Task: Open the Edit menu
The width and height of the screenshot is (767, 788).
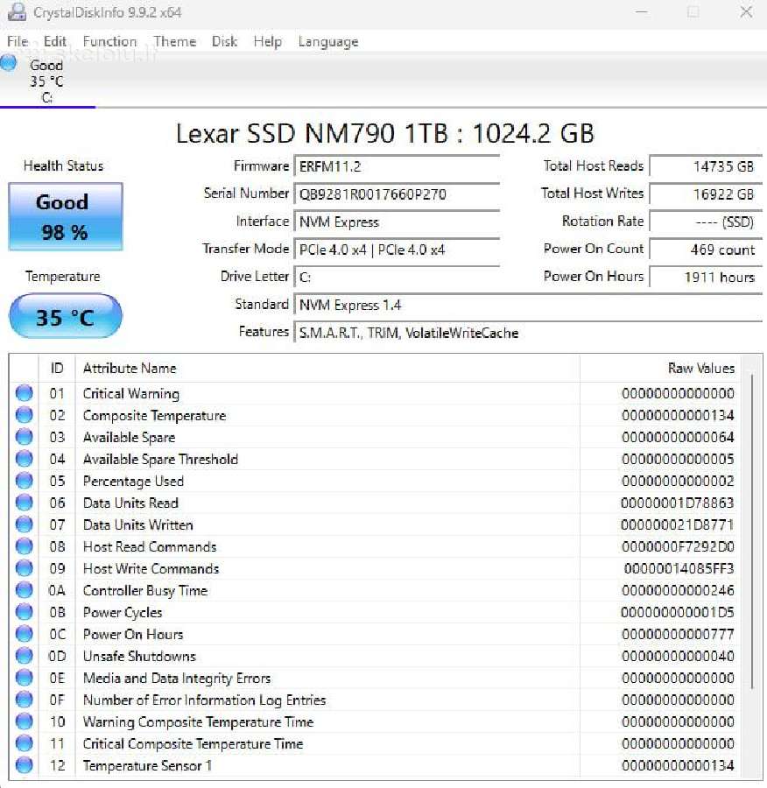Action: click(x=55, y=41)
